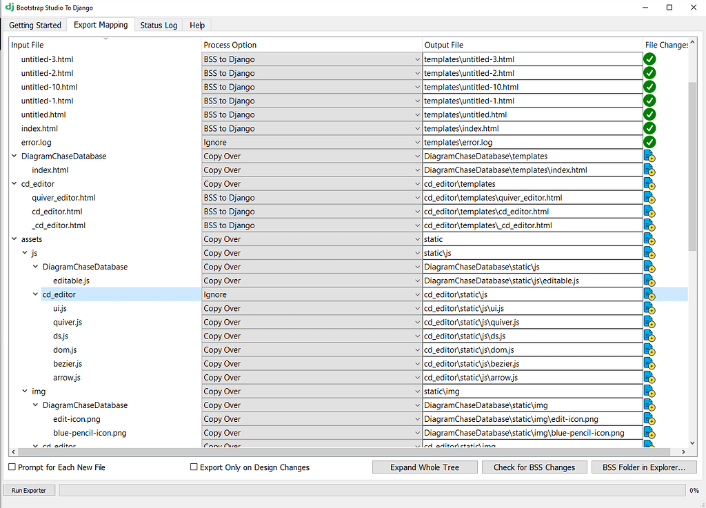Click the green check beside templates\index.html
This screenshot has height=508, width=706.
point(649,128)
